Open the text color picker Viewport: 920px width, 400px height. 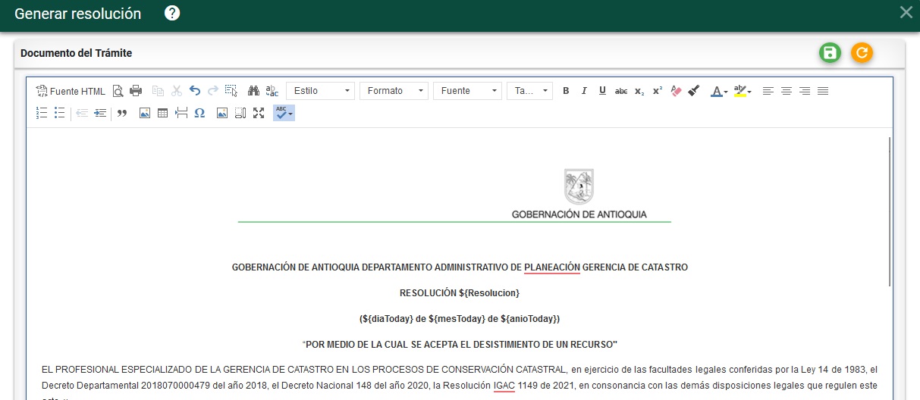[718, 91]
